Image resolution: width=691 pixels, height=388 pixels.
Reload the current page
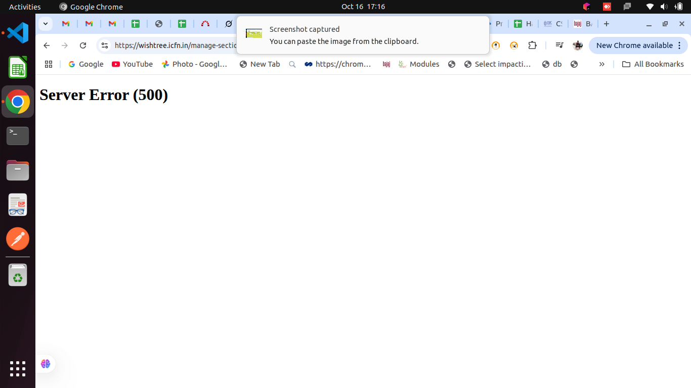coord(83,45)
